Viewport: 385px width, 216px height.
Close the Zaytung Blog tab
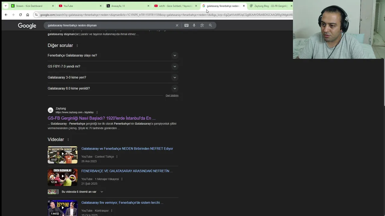291,6
